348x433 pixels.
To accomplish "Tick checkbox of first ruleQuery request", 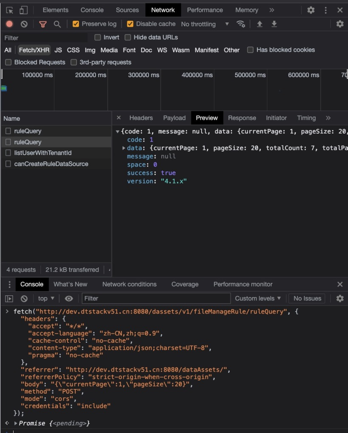I will pos(8,131).
